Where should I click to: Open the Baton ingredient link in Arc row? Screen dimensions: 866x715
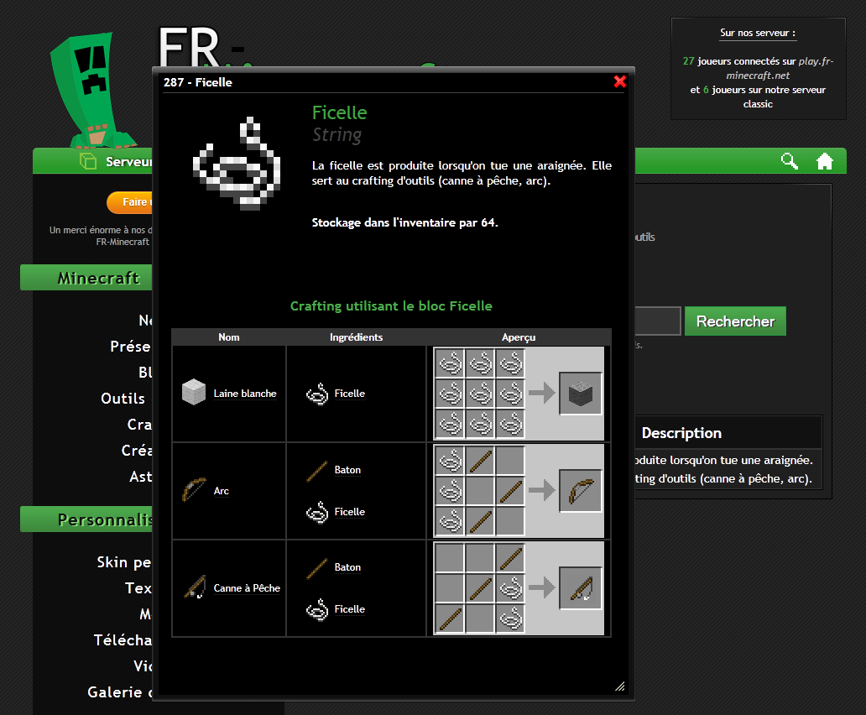tap(347, 470)
